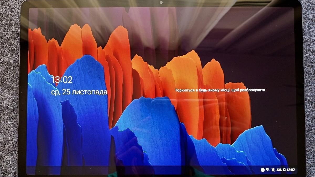Tap the date "ср, 25 листопада"
This screenshot has height=177, width=315.
[x=79, y=92]
